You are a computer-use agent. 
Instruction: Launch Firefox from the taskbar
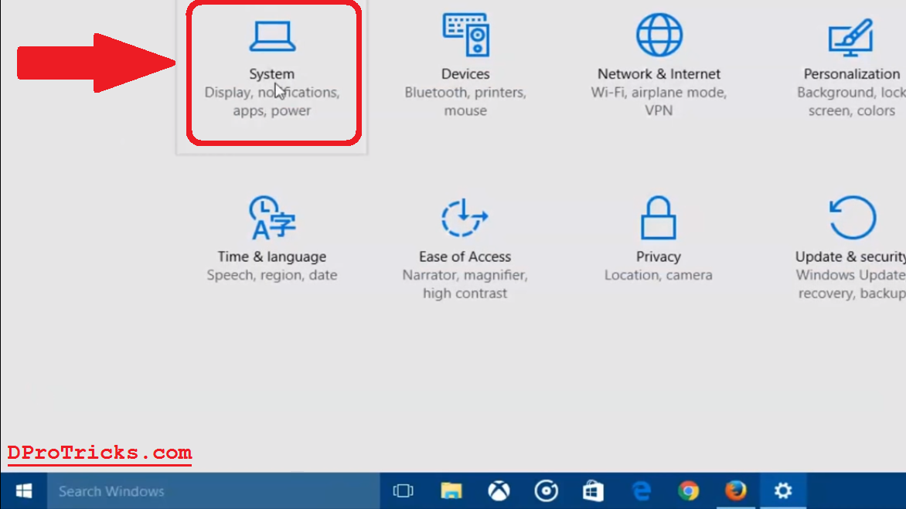coord(736,491)
